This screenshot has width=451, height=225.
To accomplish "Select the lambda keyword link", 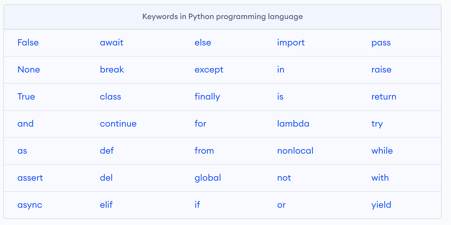I will [x=293, y=123].
